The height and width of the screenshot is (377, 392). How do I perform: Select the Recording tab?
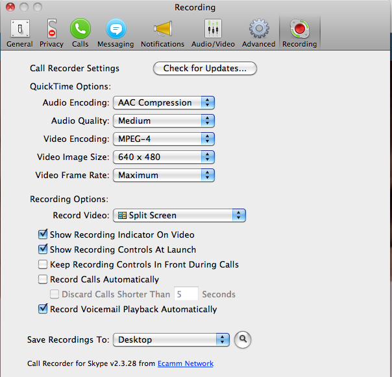[299, 33]
